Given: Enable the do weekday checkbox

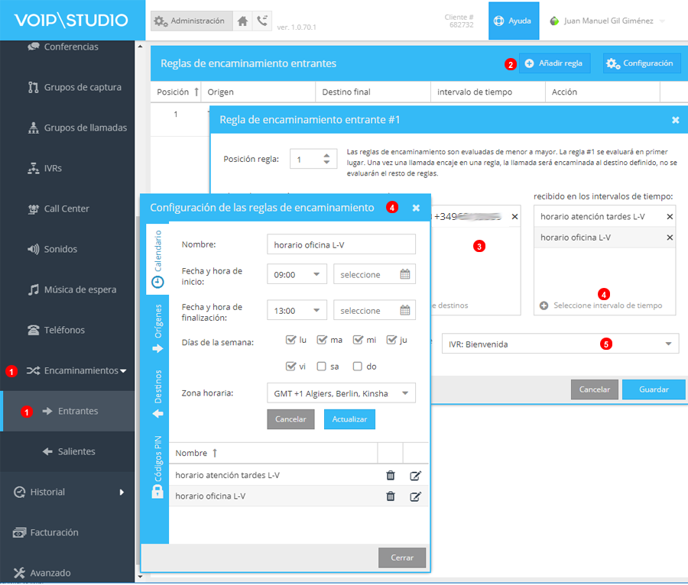Looking at the screenshot, I should tap(359, 367).
